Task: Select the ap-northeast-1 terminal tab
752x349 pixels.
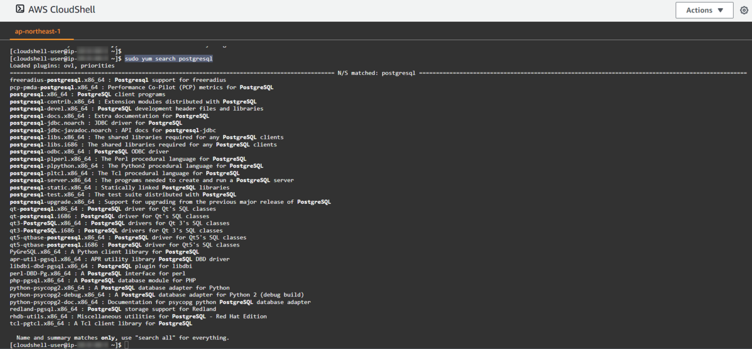Action: tap(38, 31)
